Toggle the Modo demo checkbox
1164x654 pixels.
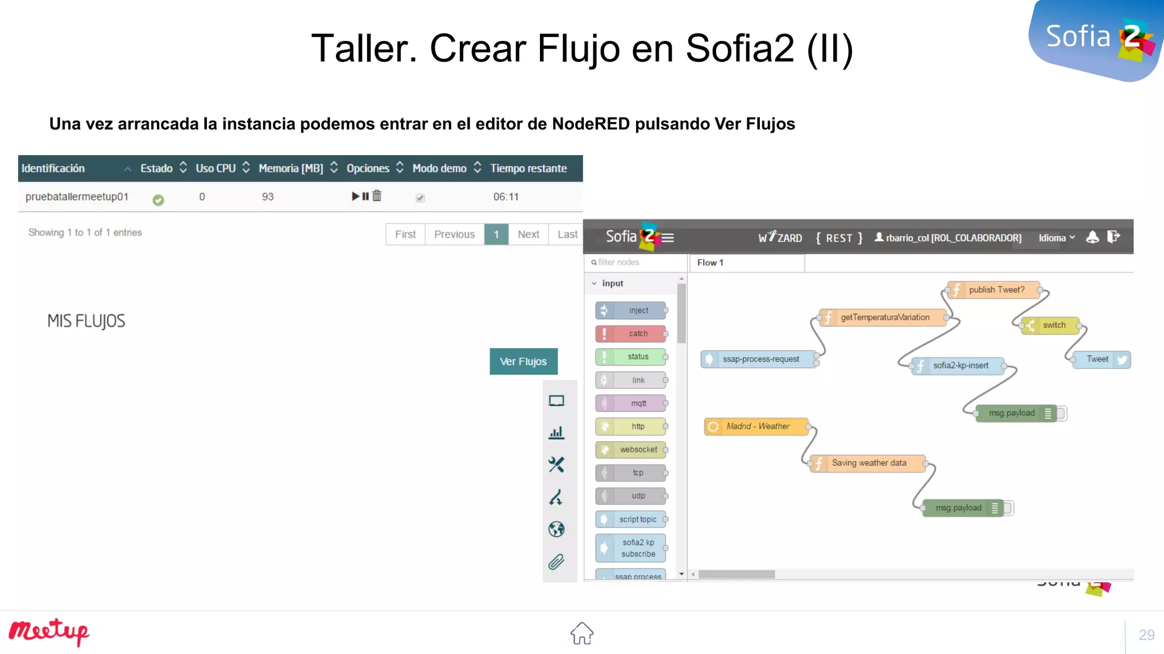pos(420,198)
